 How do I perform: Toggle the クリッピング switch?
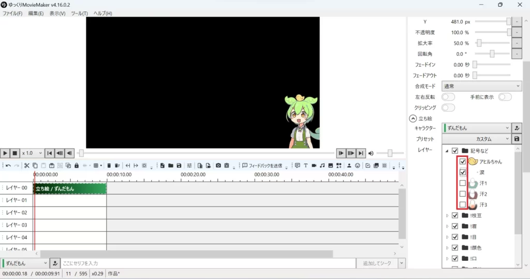pos(448,108)
